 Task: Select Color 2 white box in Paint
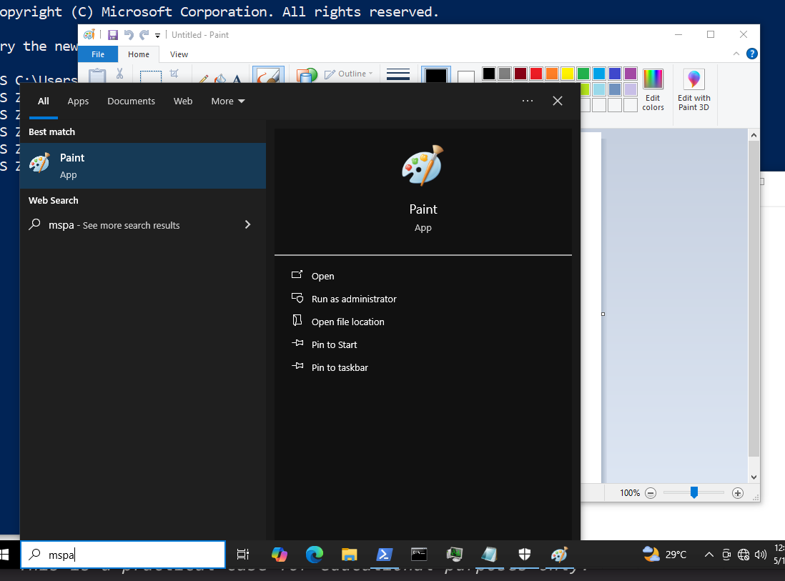[465, 76]
